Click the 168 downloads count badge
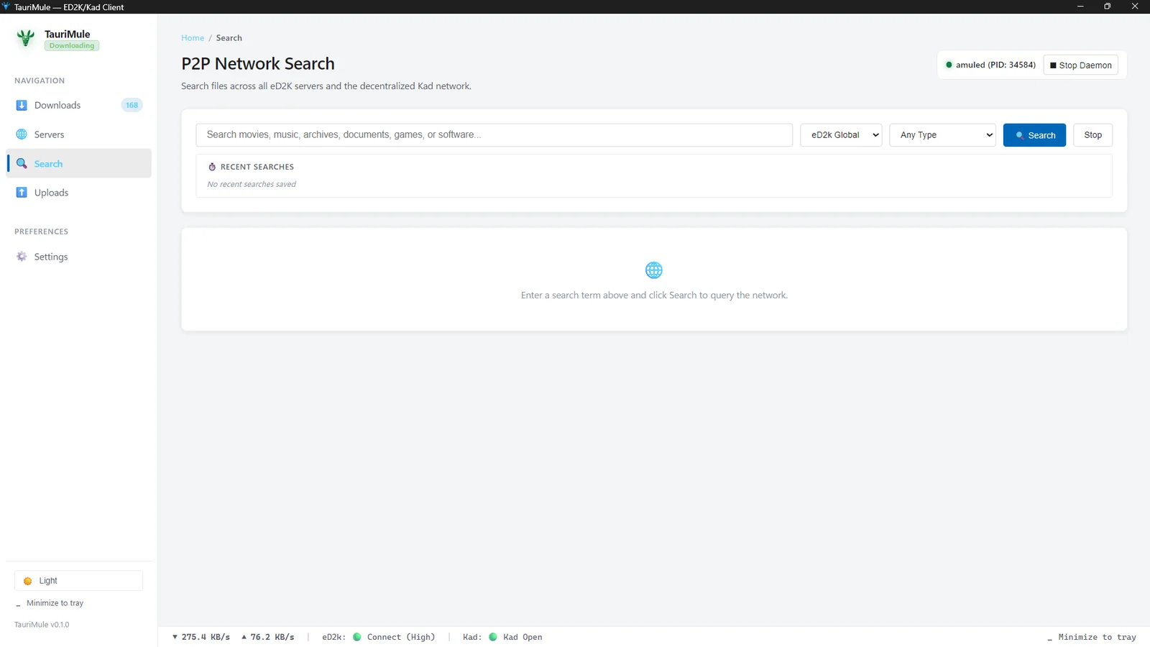1150x647 pixels. coord(132,105)
